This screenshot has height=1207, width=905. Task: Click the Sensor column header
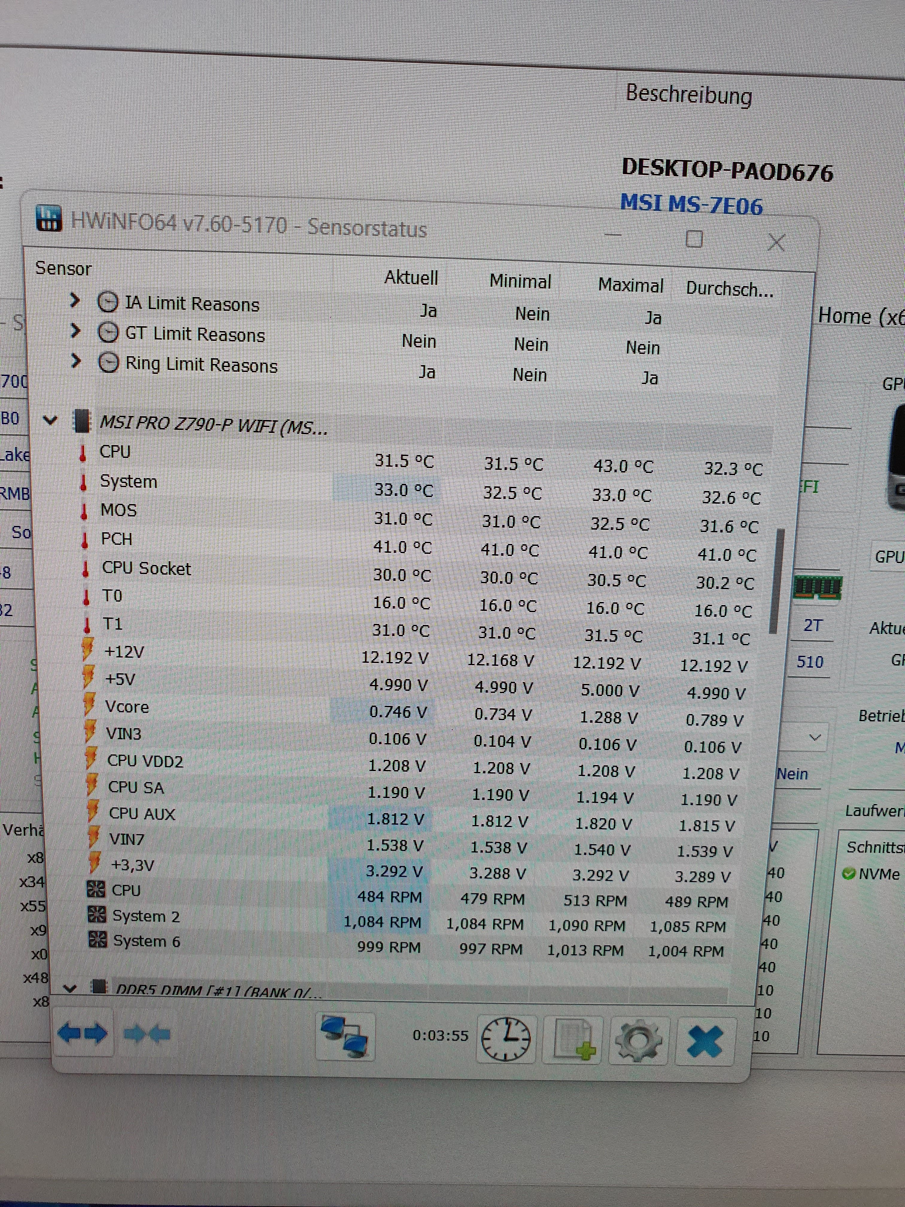[63, 269]
